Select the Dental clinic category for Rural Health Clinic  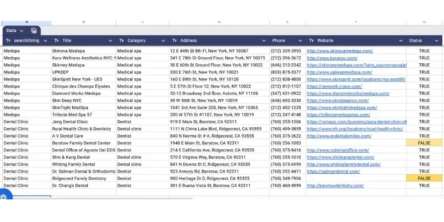coord(143,129)
